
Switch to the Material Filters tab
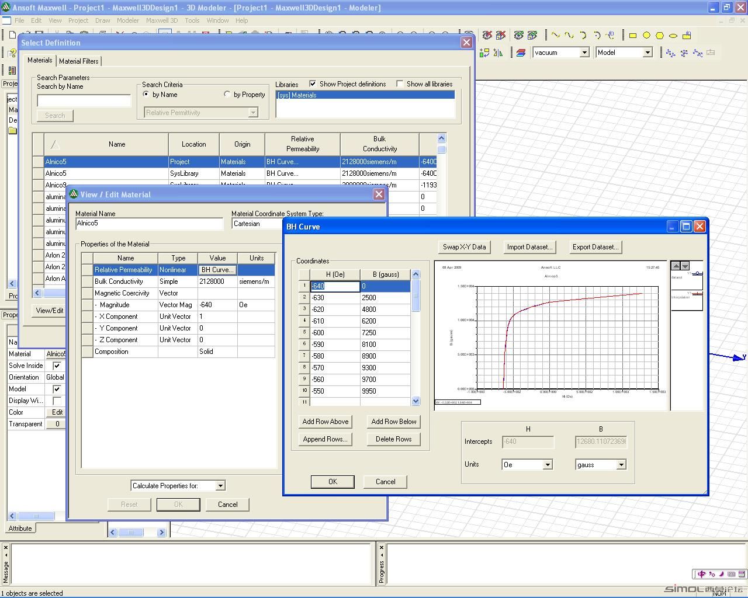coord(79,61)
